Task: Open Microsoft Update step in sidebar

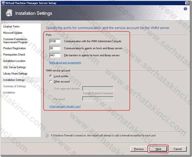Action: point(13,33)
